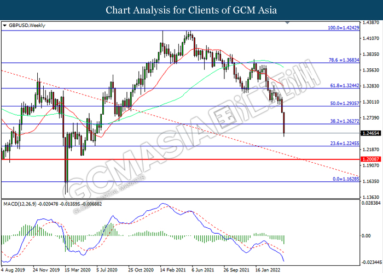Click the MACD scale value -0.023445
The image size is (383, 273).
(371, 262)
